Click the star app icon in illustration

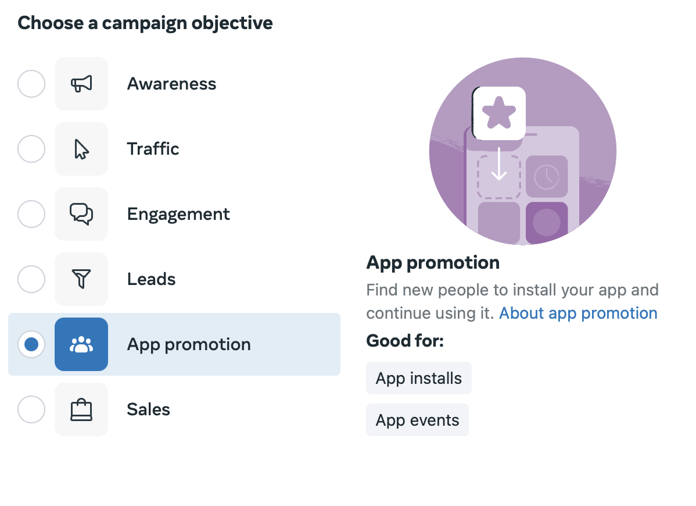[x=499, y=113]
